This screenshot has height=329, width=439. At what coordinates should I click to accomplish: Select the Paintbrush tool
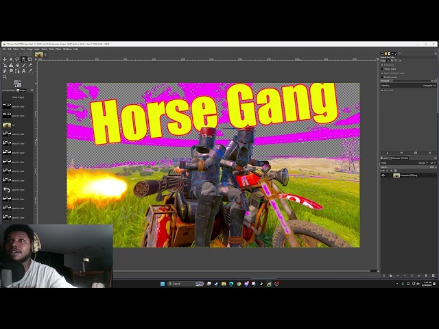point(23,66)
